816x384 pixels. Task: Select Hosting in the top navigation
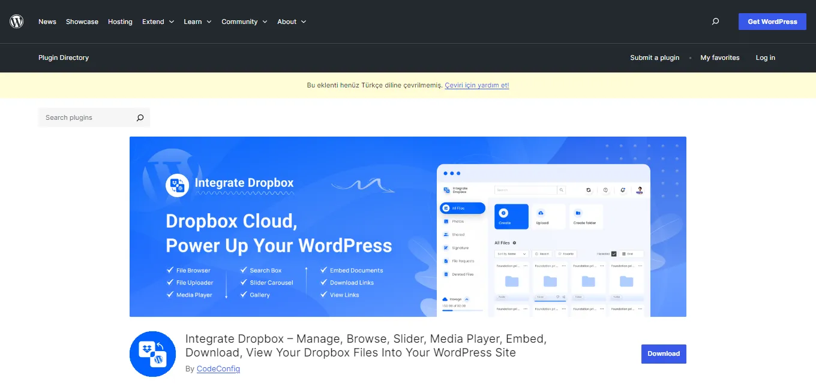pos(120,22)
